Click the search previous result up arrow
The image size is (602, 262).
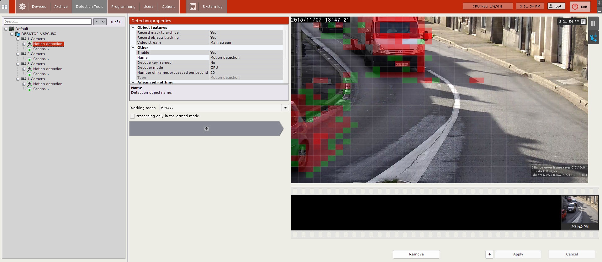[97, 22]
